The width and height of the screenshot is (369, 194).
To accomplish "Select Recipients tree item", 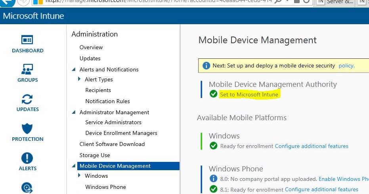I will tap(98, 90).
